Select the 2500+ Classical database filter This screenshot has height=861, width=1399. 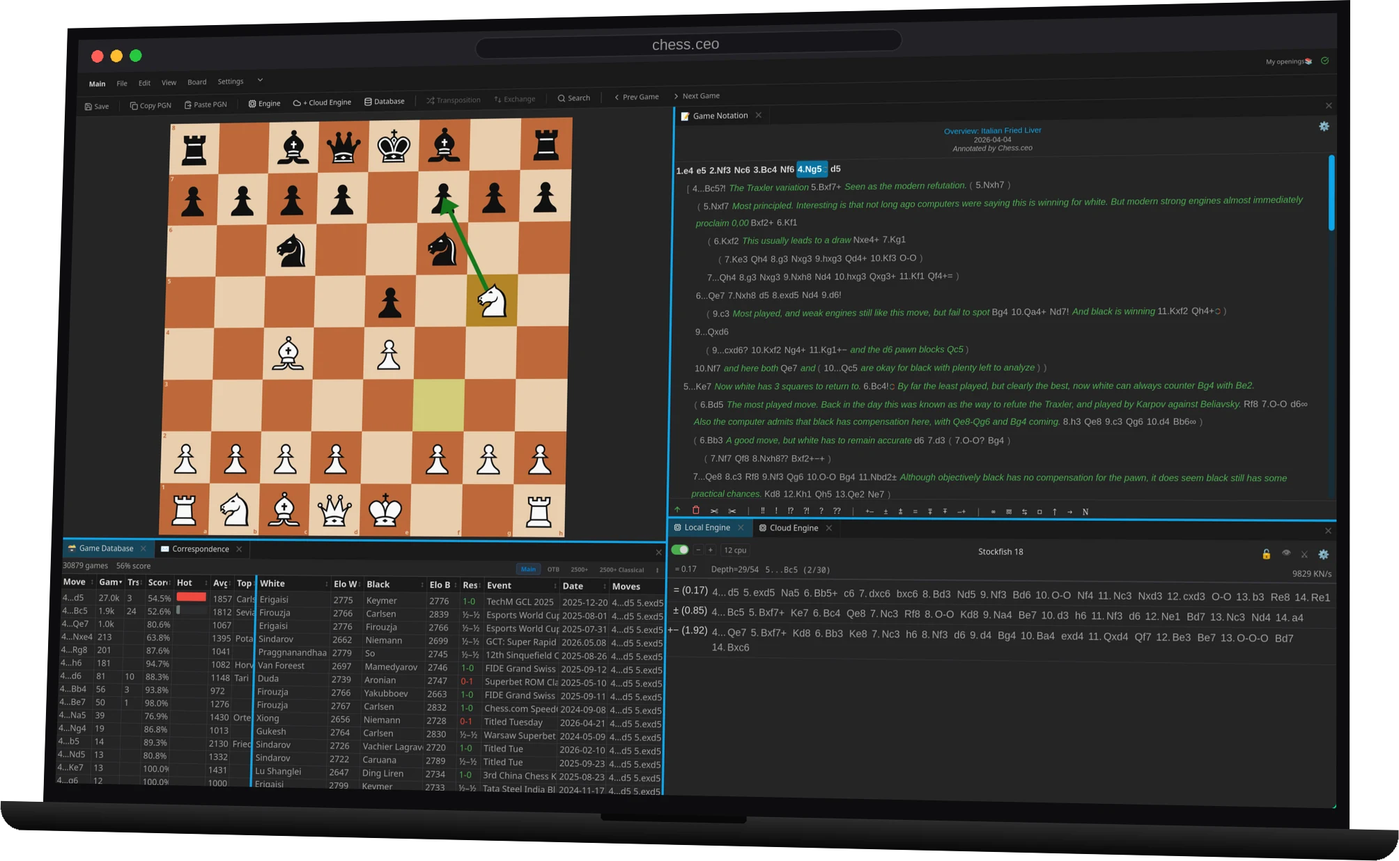tap(621, 570)
